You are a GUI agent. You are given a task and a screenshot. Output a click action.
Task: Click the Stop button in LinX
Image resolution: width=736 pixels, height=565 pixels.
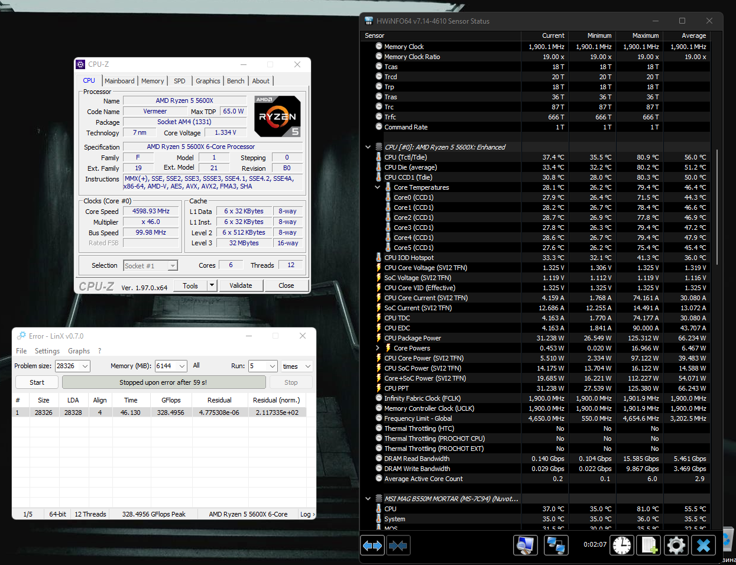click(291, 382)
